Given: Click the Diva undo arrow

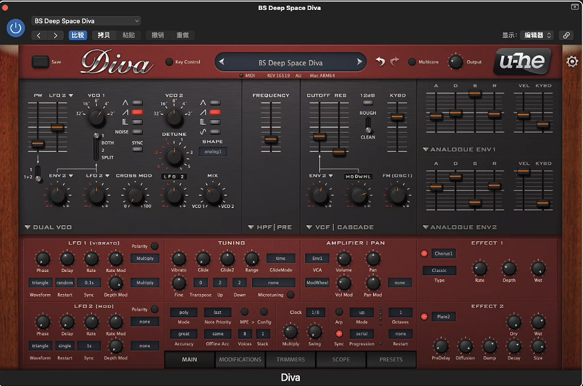Looking at the screenshot, I should pyautogui.click(x=380, y=61).
